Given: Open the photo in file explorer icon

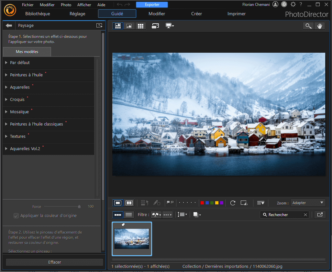Looking at the screenshot, I should click(x=320, y=214).
